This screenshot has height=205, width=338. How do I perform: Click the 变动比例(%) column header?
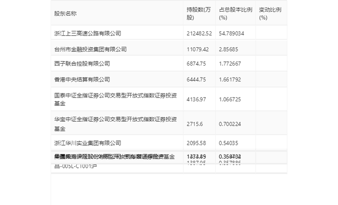pyautogui.click(x=270, y=14)
